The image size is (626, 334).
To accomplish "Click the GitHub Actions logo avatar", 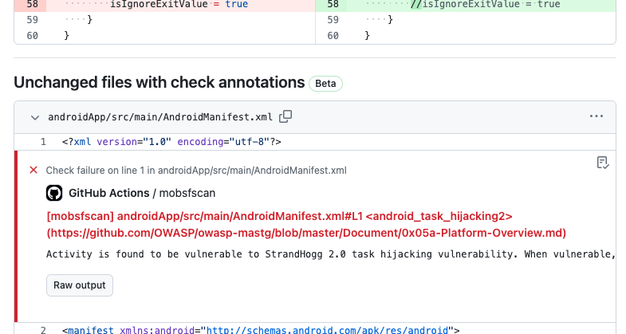I will pyautogui.click(x=54, y=193).
